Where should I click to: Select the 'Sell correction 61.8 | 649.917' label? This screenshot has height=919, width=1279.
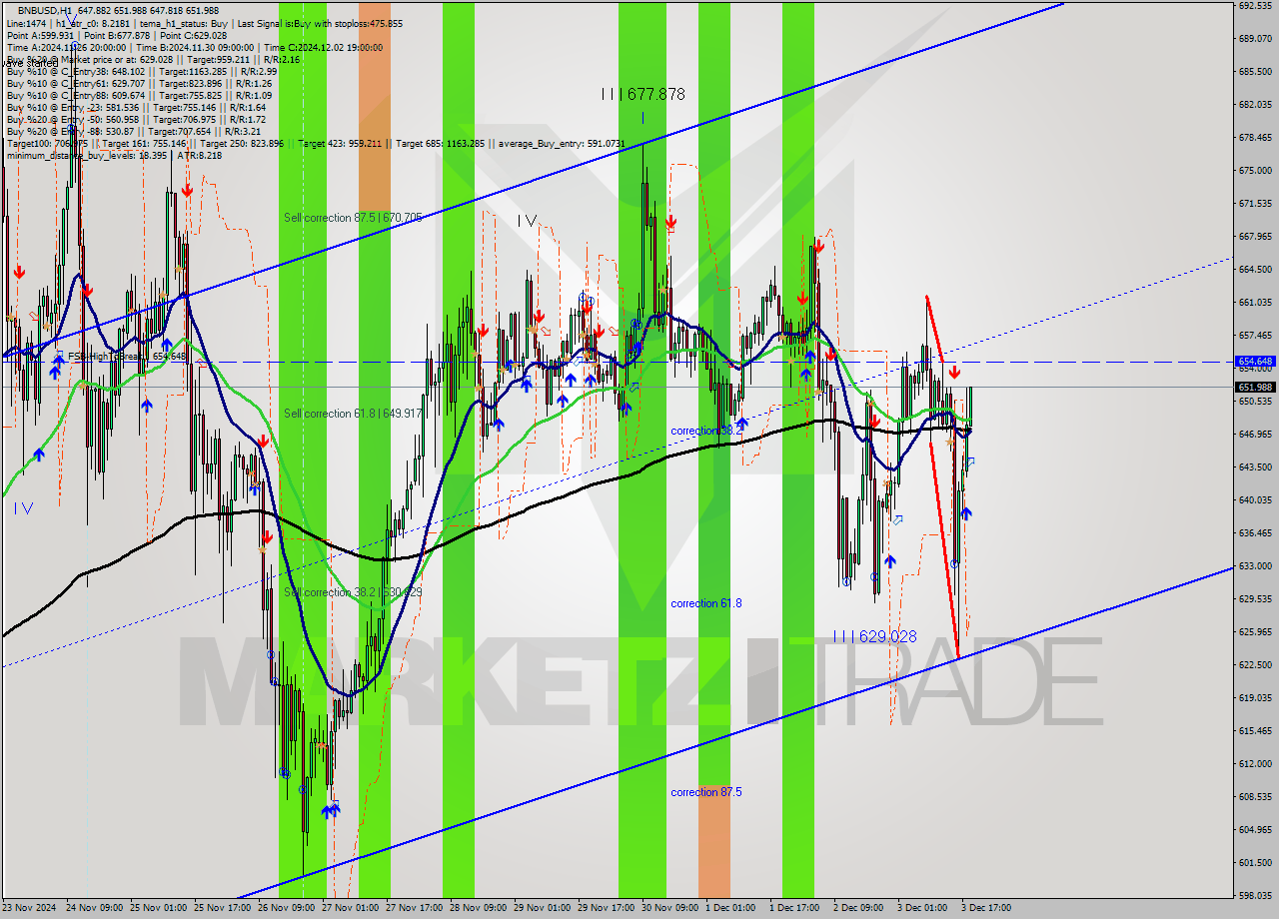point(353,414)
